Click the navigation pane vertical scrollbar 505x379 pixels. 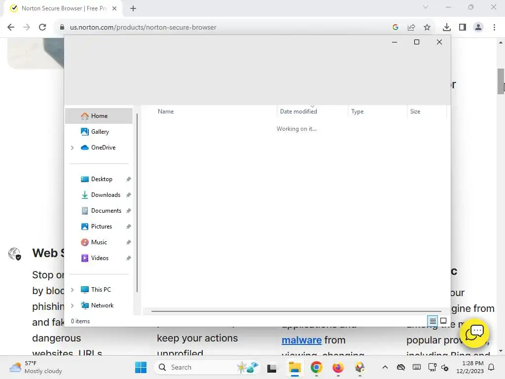point(137,203)
